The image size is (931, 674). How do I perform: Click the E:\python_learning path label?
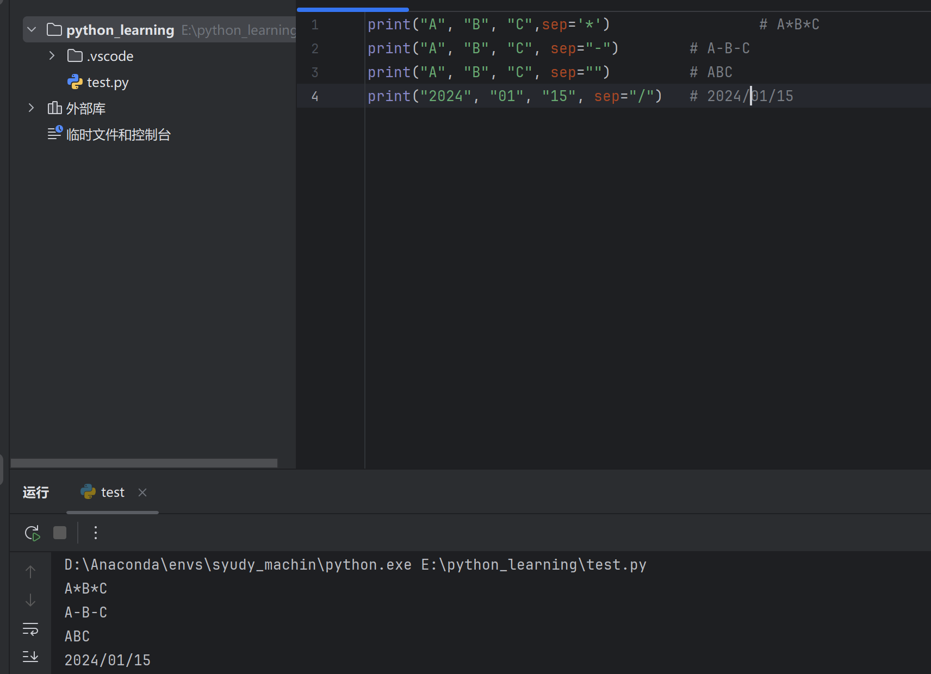[238, 30]
